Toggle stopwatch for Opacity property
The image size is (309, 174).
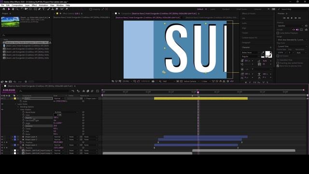pos(24,118)
